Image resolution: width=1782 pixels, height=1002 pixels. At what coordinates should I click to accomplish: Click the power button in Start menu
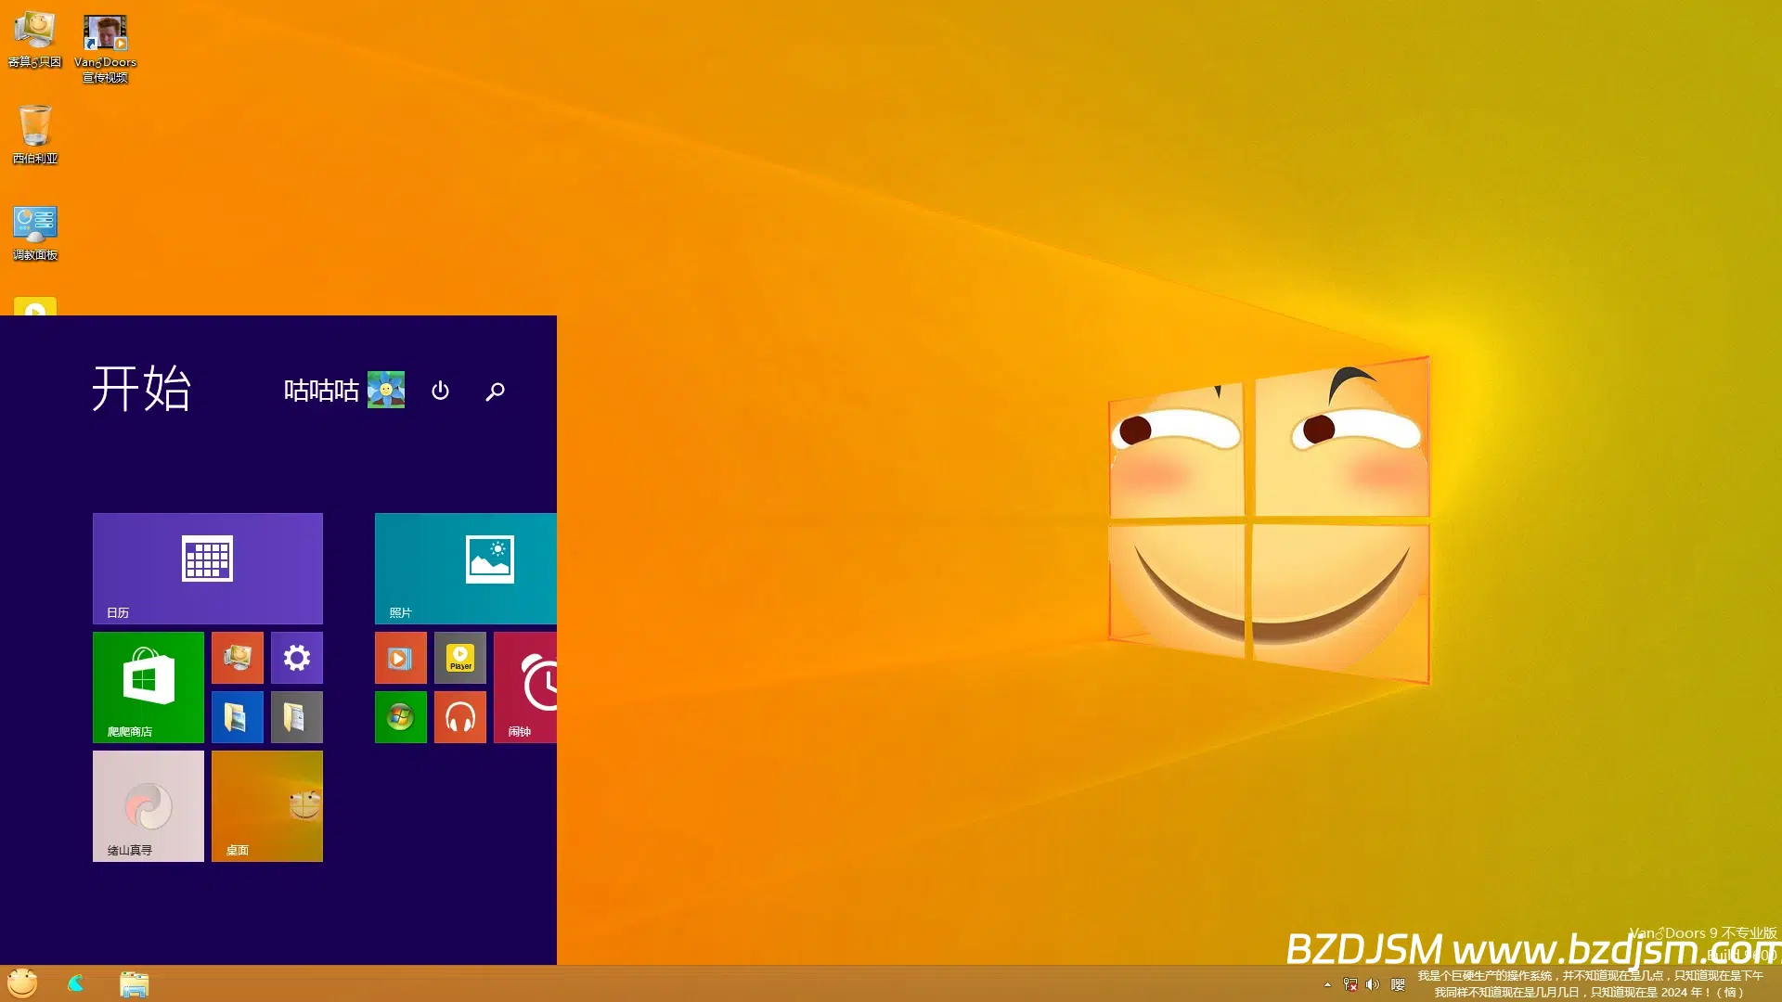click(440, 391)
